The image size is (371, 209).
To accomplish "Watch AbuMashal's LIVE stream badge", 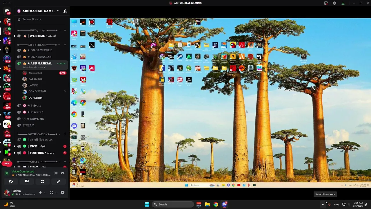I will 63,73.
